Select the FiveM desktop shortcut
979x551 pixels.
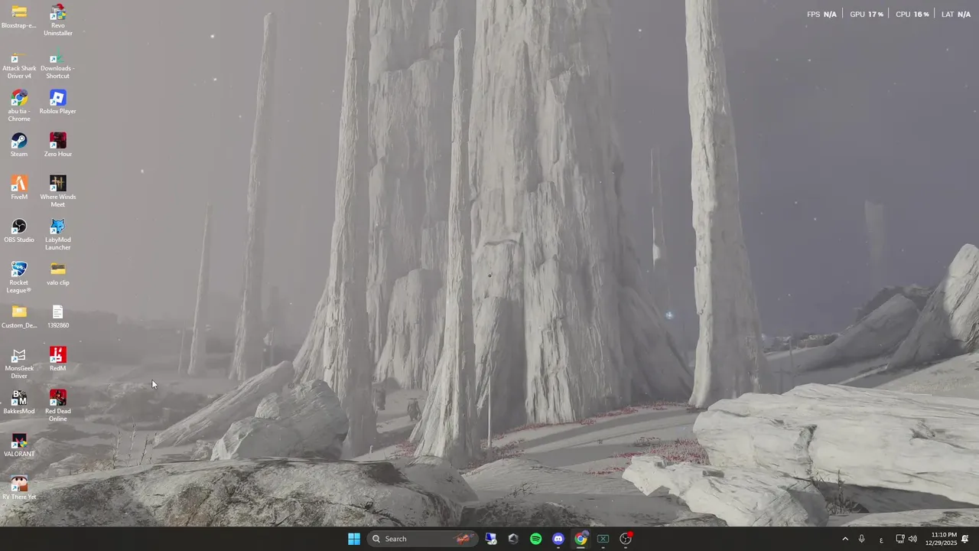pyautogui.click(x=19, y=187)
